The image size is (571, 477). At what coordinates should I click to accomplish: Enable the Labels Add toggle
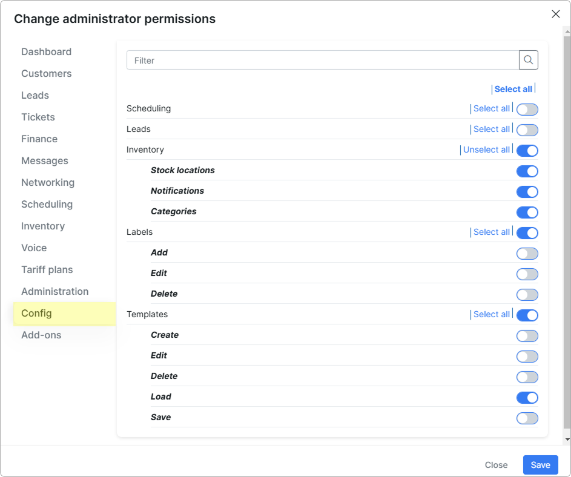tap(527, 254)
